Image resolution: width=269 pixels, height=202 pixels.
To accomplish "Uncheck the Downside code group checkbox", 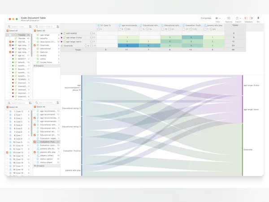I will [35, 45].
